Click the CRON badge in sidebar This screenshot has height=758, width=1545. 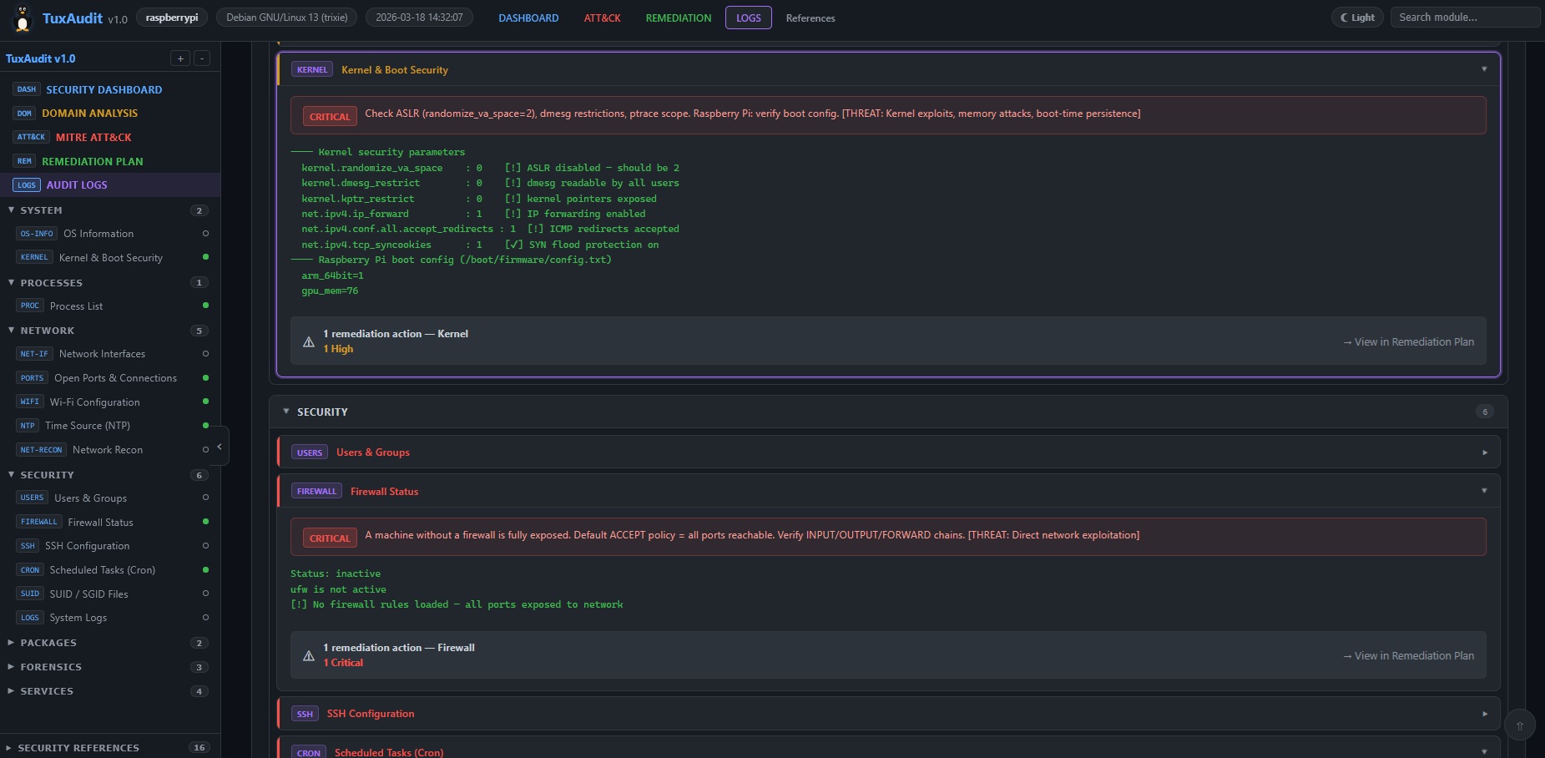pyautogui.click(x=30, y=570)
